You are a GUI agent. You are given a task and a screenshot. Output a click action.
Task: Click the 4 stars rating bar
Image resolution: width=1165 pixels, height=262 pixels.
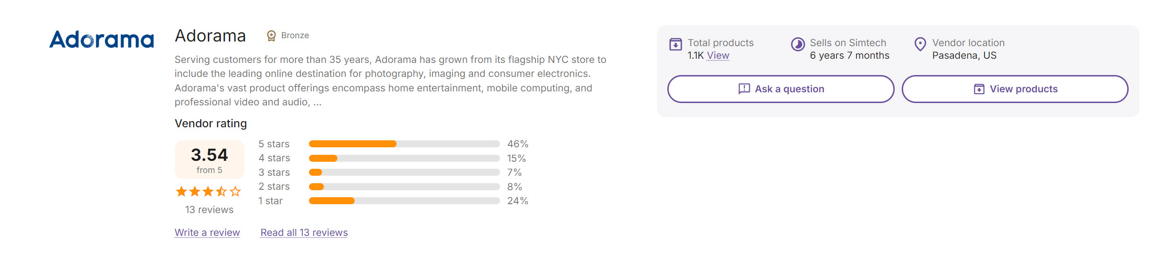click(404, 159)
